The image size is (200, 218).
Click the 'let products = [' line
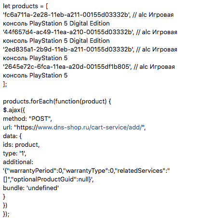click(x=26, y=6)
